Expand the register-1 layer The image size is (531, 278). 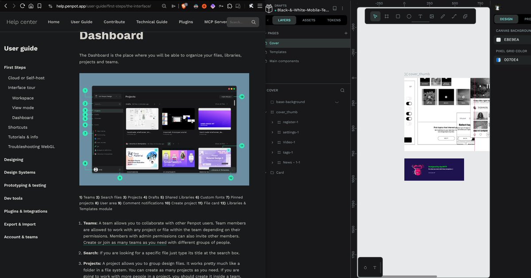[x=272, y=122]
